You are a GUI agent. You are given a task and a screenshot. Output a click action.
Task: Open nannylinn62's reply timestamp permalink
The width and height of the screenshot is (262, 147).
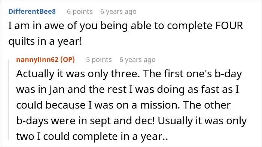click(x=137, y=60)
